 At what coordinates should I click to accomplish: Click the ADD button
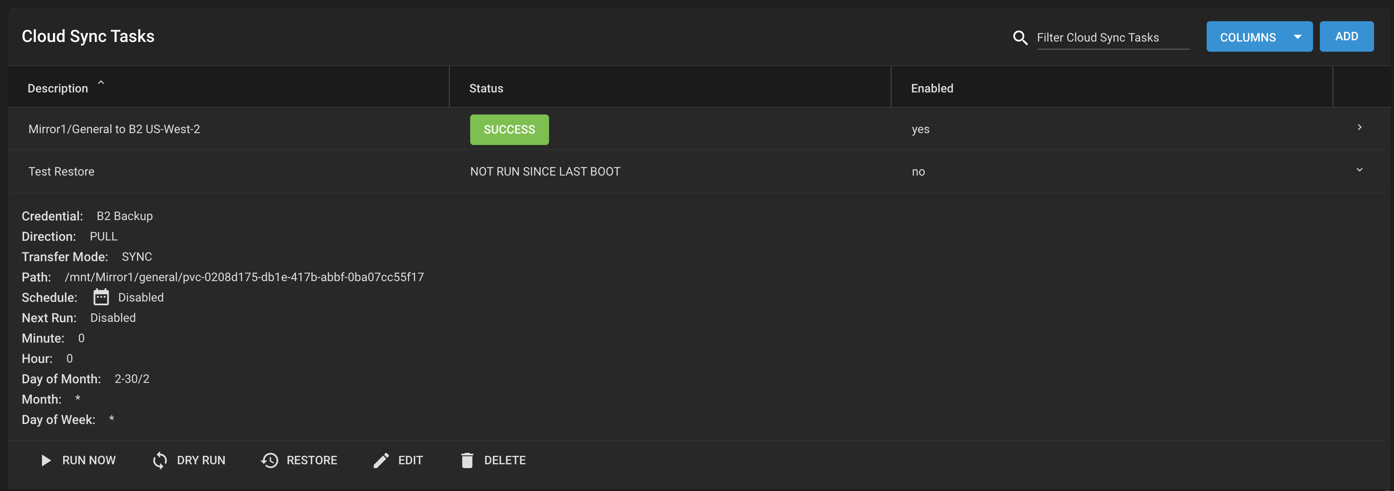pos(1347,36)
